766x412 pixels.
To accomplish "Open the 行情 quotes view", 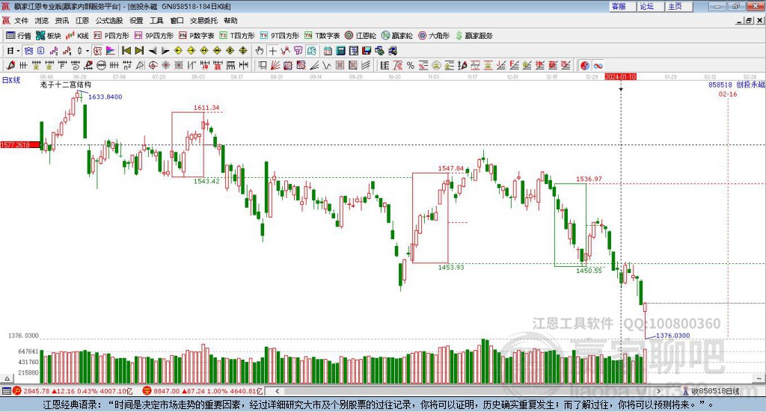I will tap(19, 36).
